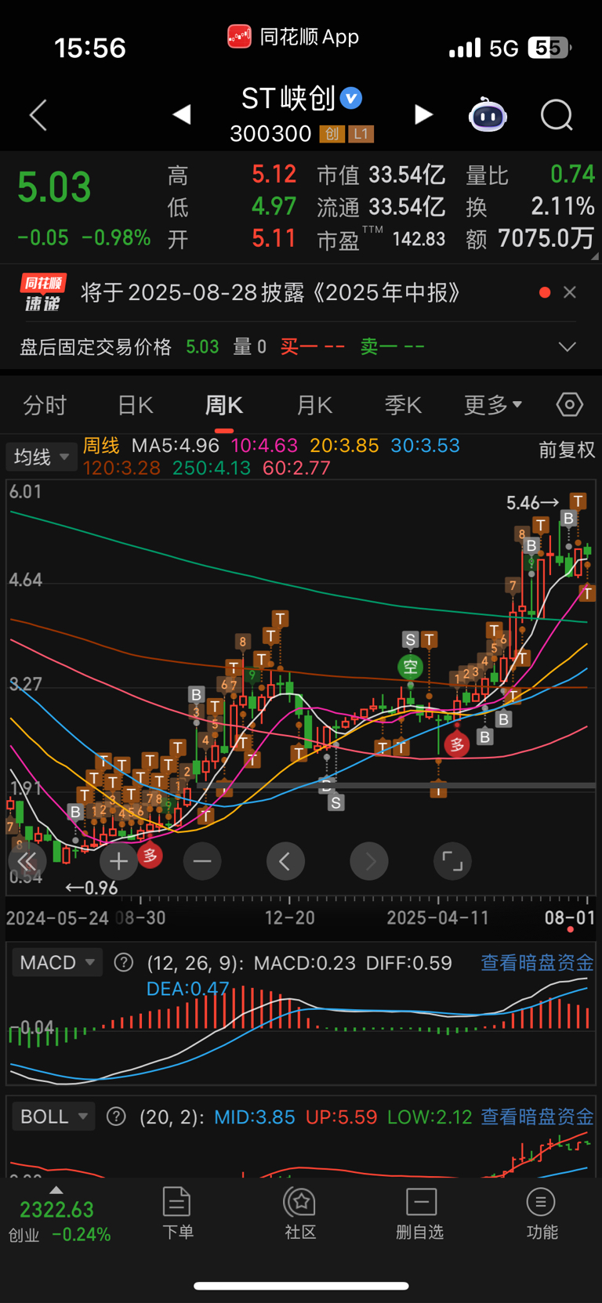The image size is (602, 1303).
Task: Tap the T marker at the 5.46 peak
Action: click(578, 501)
